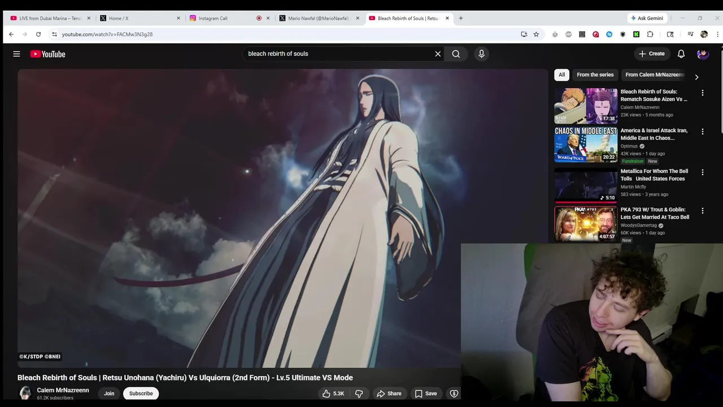Click the magnifier search button

456,54
